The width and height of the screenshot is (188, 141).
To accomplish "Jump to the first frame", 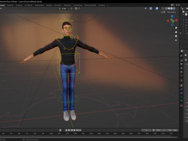I will click(x=66, y=130).
